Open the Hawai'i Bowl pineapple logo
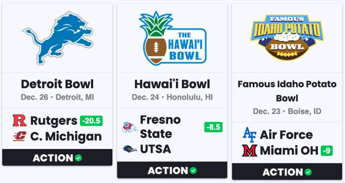345x183 pixels. (x=172, y=38)
